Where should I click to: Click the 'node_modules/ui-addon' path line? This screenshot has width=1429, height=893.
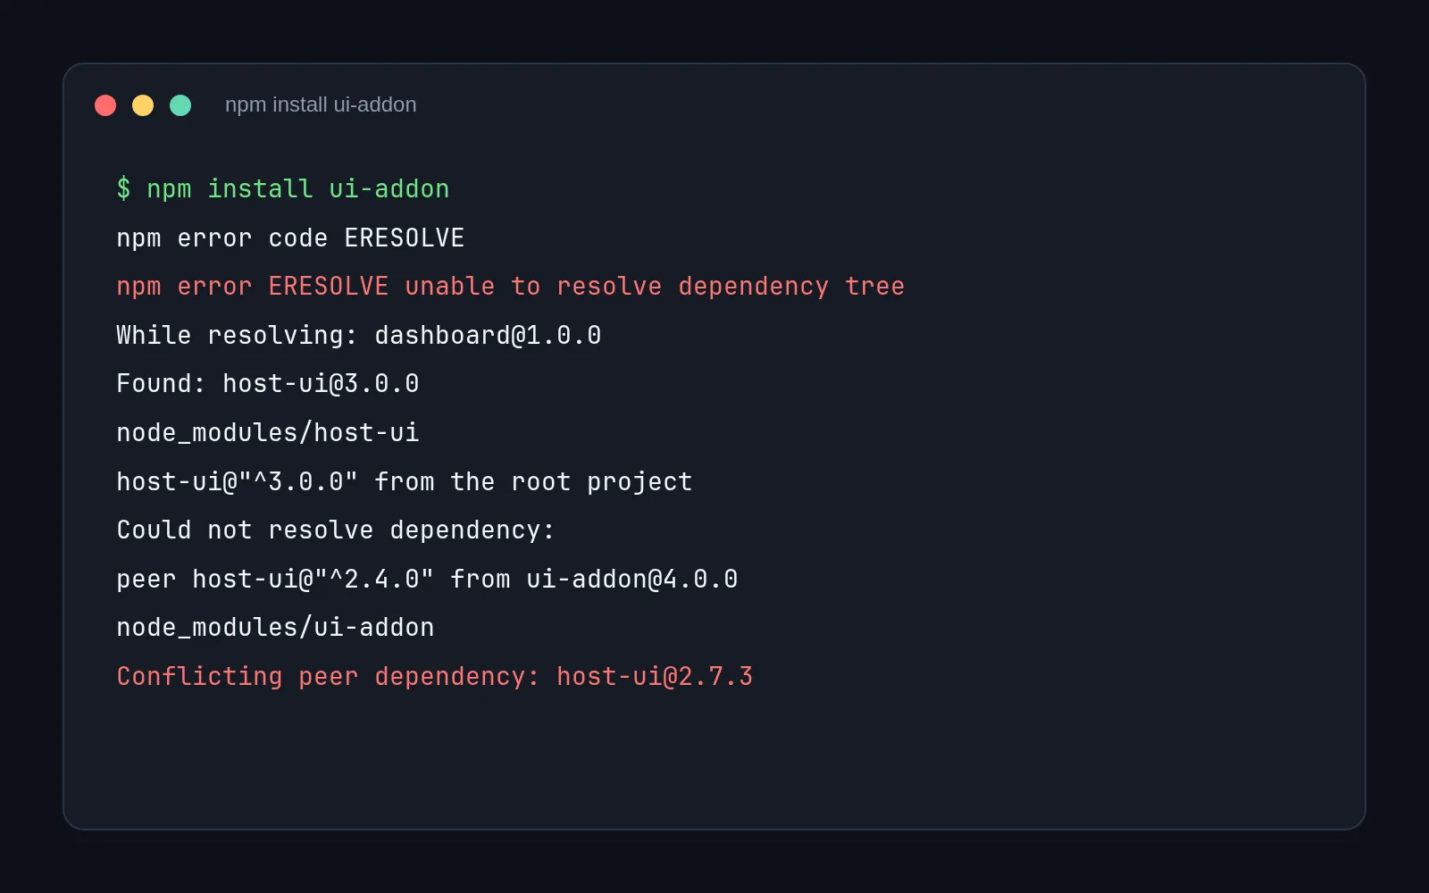pyautogui.click(x=275, y=628)
